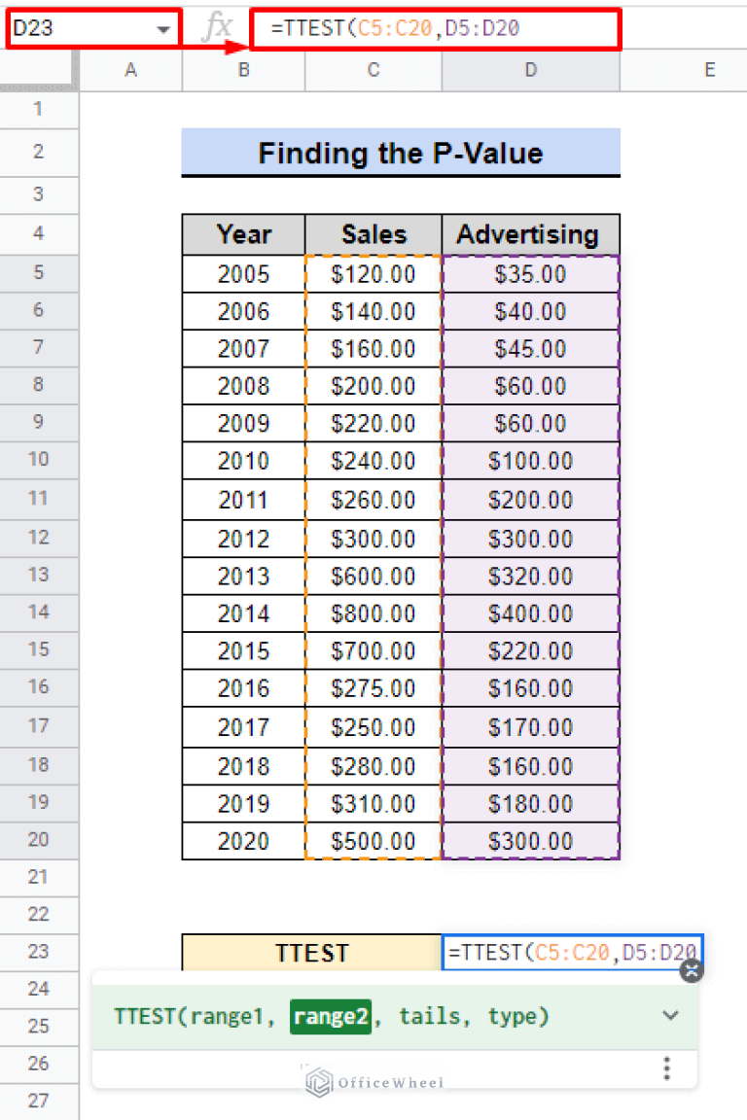Image resolution: width=747 pixels, height=1120 pixels.
Task: Collapse the TTEST help tooltip chevron
Action: 670,1014
